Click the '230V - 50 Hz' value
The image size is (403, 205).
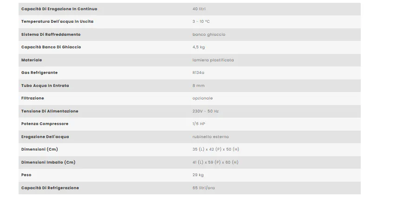pyautogui.click(x=205, y=111)
